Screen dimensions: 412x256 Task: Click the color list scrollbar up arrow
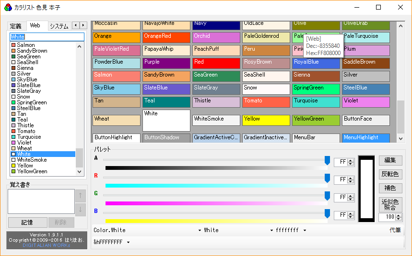[x=79, y=46]
